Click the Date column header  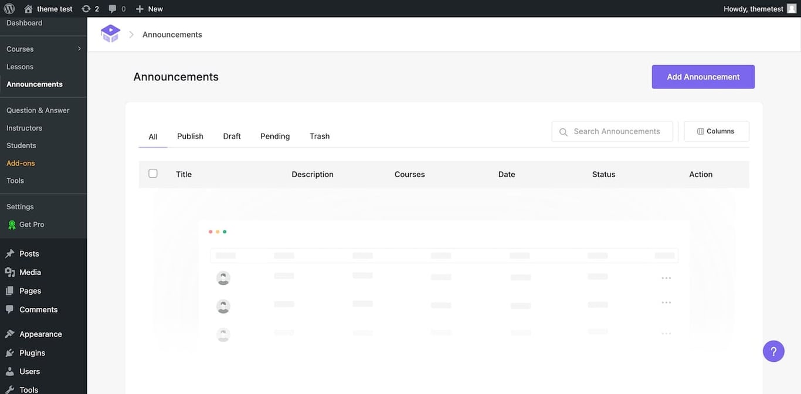(x=507, y=174)
